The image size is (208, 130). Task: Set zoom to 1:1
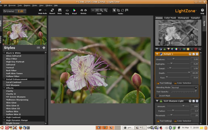(93, 10)
